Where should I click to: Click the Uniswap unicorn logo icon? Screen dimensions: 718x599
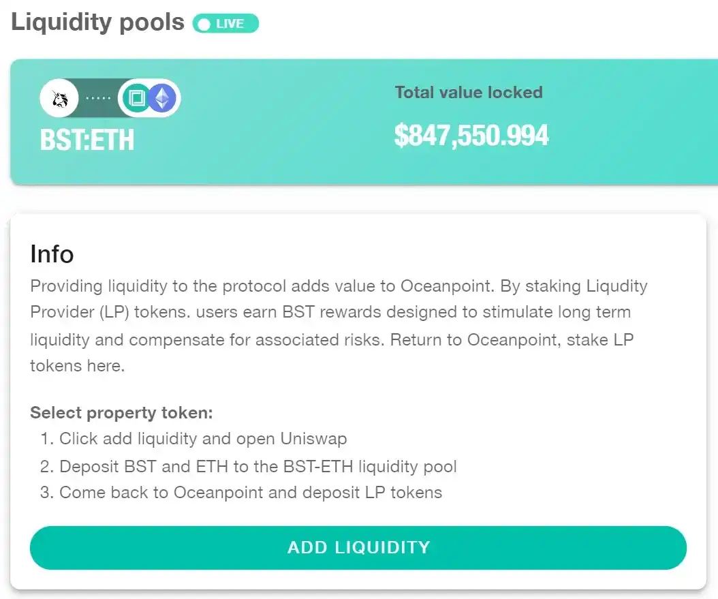pos(59,98)
